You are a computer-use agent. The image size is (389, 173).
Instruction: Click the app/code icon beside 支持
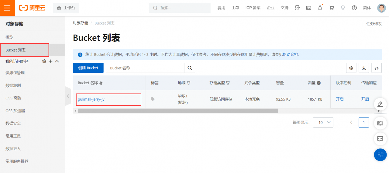point(297,8)
